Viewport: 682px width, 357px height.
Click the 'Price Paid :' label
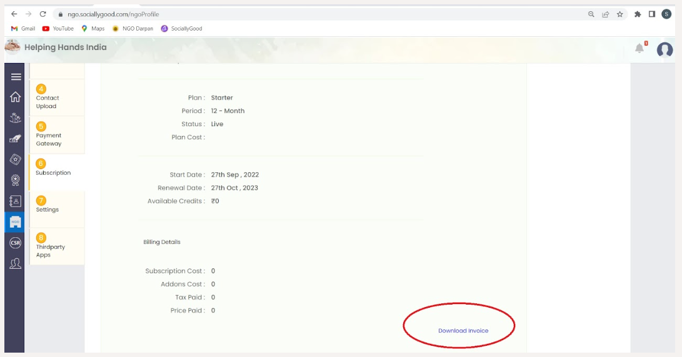point(188,311)
